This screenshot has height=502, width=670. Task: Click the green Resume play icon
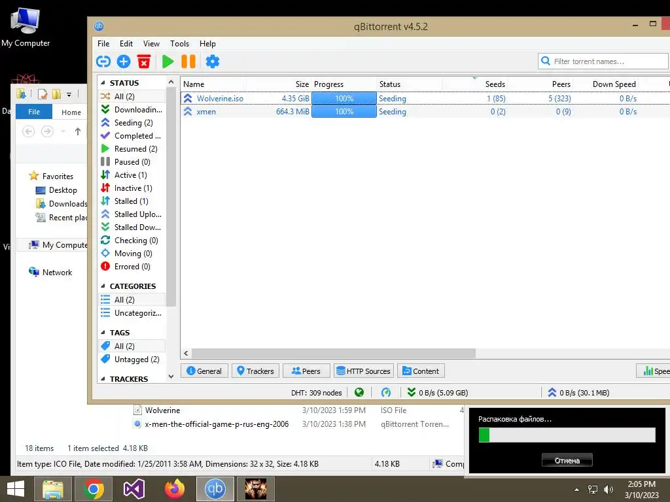pyautogui.click(x=168, y=61)
